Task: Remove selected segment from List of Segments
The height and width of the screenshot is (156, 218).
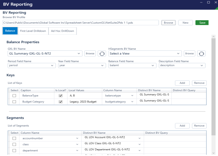Action: pos(199,125)
